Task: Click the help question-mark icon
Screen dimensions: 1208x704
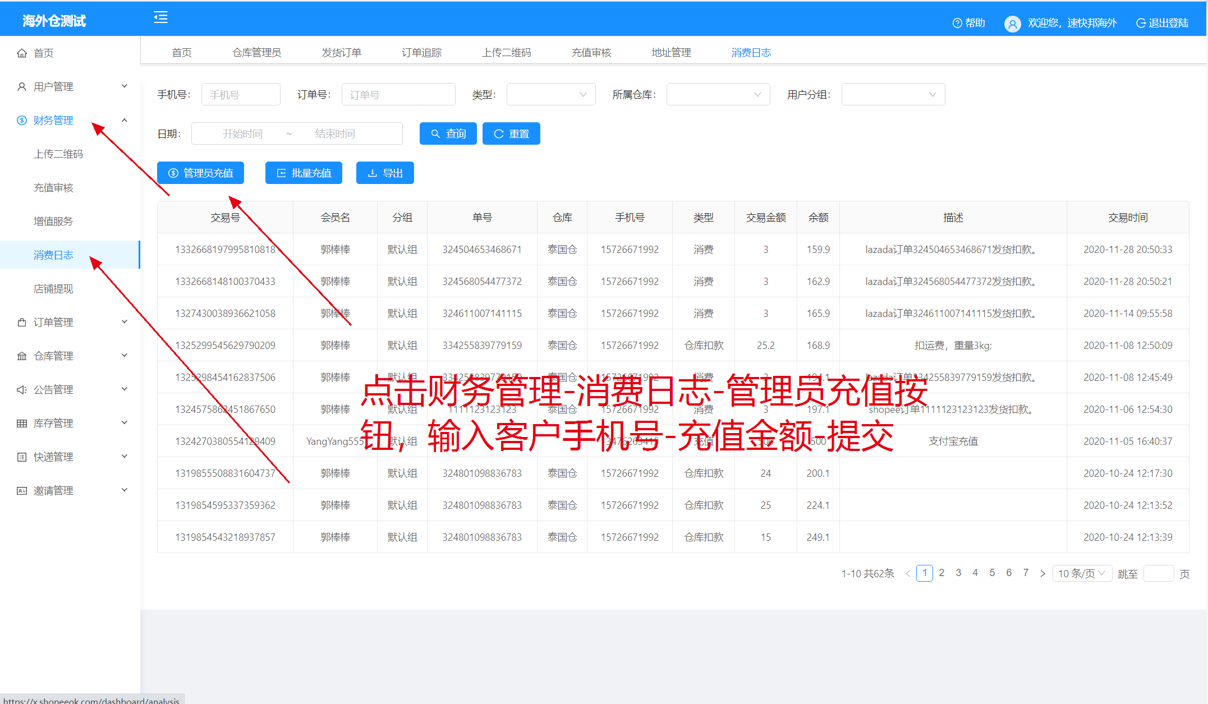Action: (x=957, y=23)
